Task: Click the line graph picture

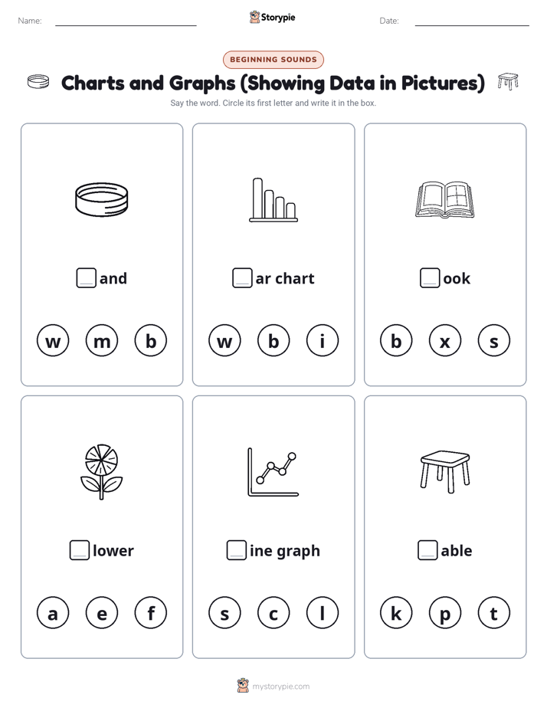Action: pos(273,472)
